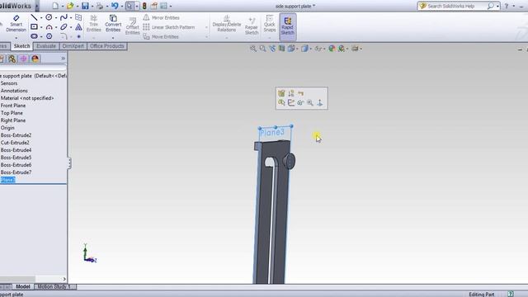The height and width of the screenshot is (297, 528).
Task: Click the Rebuild traffic light icon
Action: point(144,6)
